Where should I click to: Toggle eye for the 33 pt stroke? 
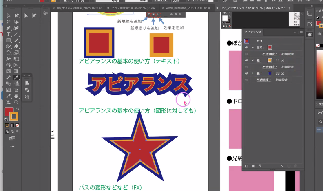click(x=246, y=73)
